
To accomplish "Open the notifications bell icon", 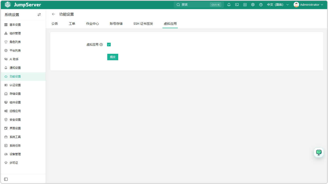I will point(229,5).
